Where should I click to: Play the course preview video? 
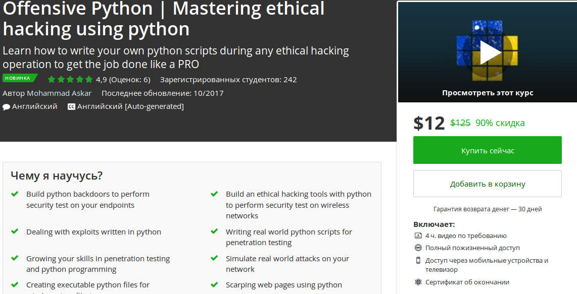pyautogui.click(x=489, y=52)
